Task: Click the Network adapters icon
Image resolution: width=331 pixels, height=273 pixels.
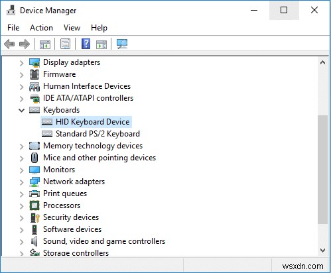Action: 34,182
